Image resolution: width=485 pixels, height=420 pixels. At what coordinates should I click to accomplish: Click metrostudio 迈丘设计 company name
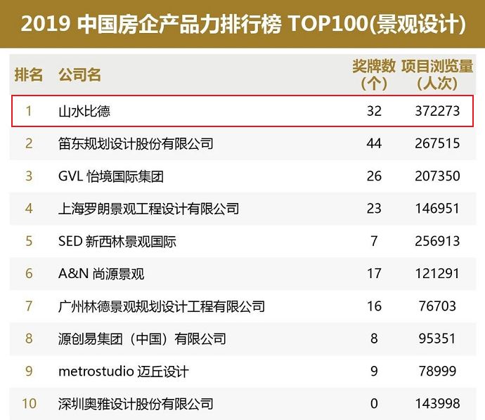124,371
